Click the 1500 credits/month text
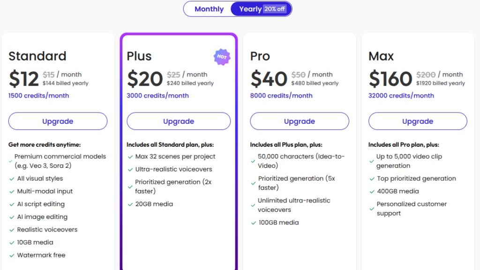The height and width of the screenshot is (270, 480). (38, 96)
